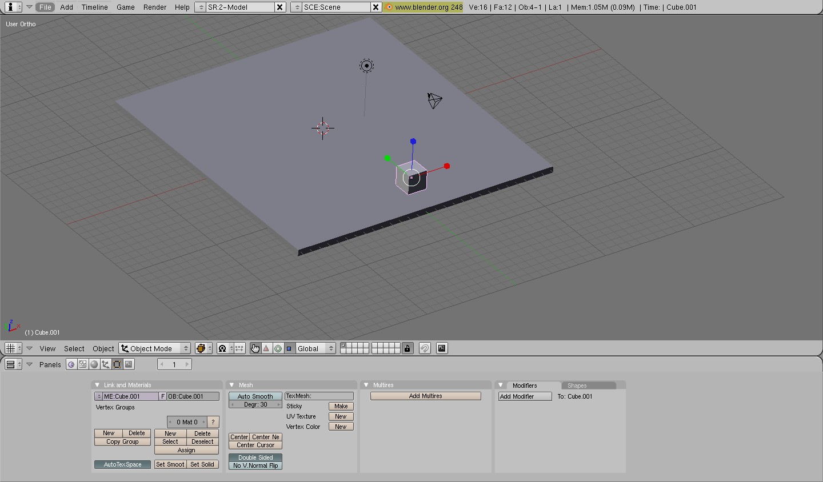Click the blue Z-axis manipulator handle
823x482 pixels.
pos(413,141)
